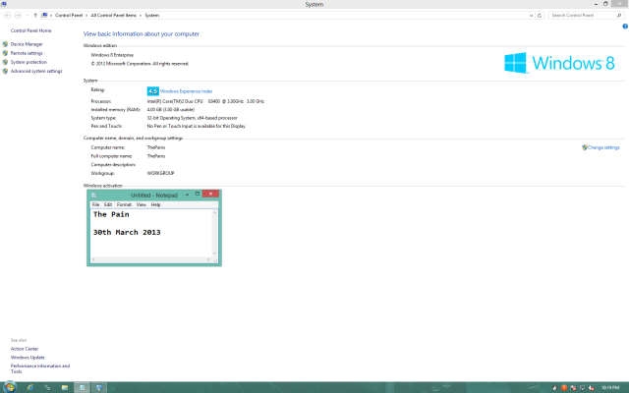Open Performance Information and Tools

[x=40, y=368]
